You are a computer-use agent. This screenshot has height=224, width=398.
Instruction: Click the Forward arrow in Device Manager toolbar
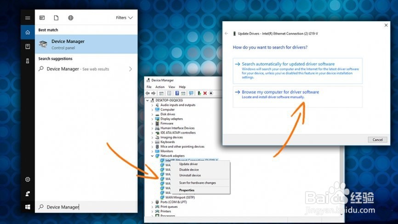(154, 93)
